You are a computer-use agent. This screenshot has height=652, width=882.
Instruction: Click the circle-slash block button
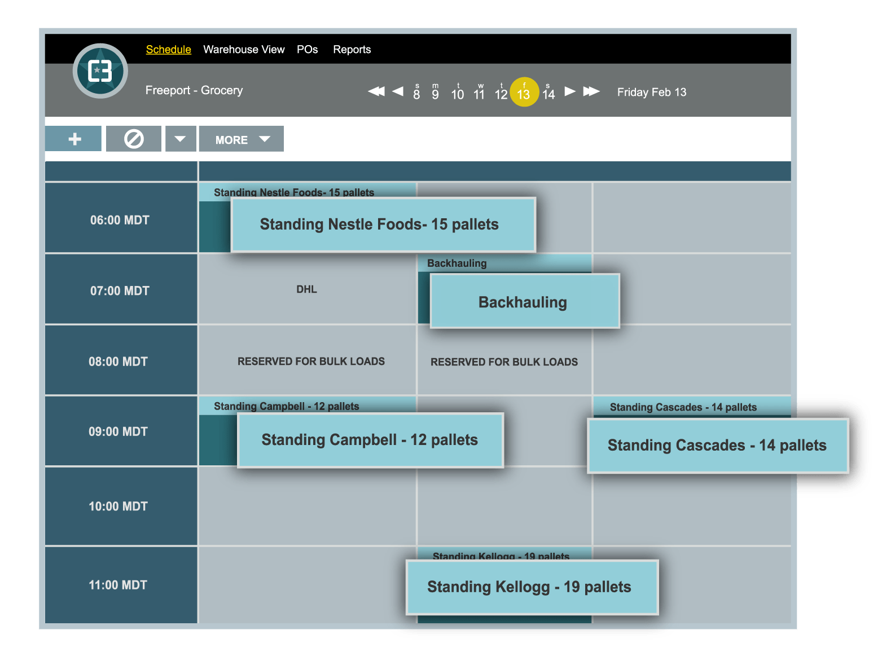coord(134,139)
